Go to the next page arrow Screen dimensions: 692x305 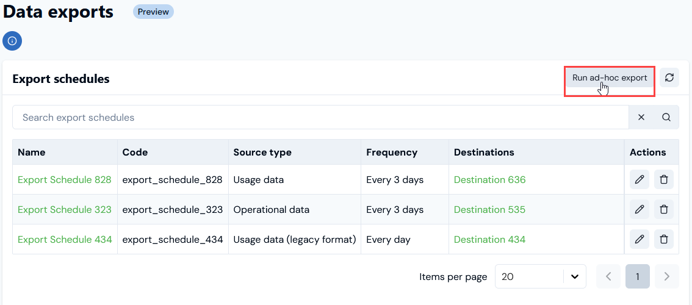666,276
